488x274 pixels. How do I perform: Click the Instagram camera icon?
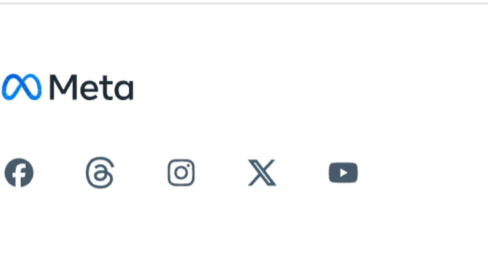pyautogui.click(x=181, y=173)
